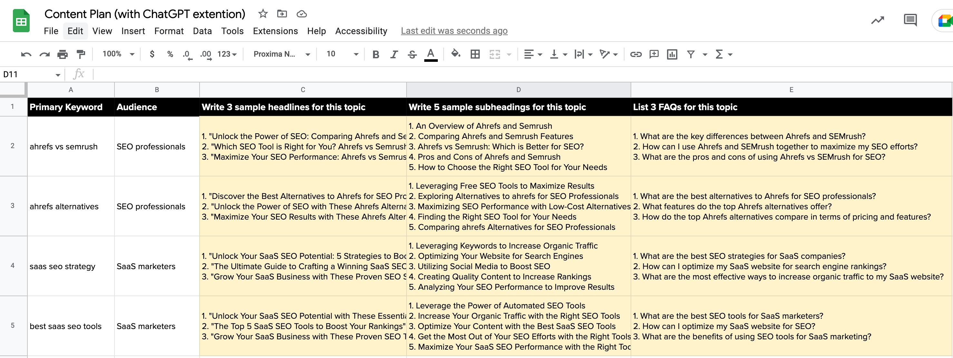Click the Name box showing D11
Screen dimensions: 953x358
[x=32, y=74]
